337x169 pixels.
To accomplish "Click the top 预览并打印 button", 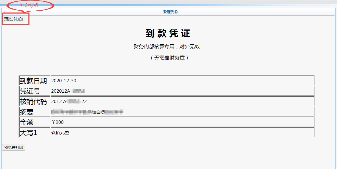I will [14, 19].
